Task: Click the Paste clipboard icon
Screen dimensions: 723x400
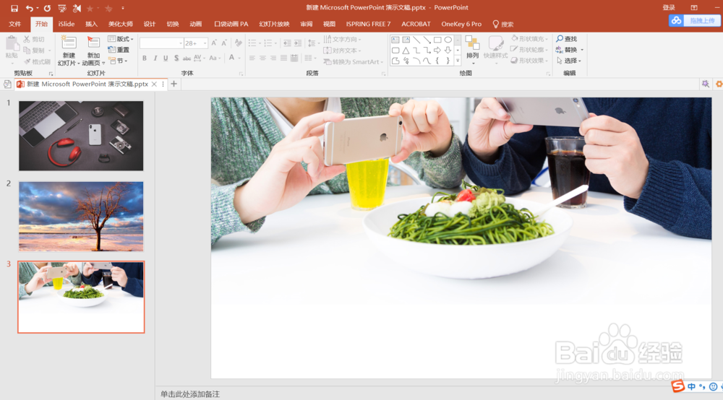Action: (x=12, y=44)
